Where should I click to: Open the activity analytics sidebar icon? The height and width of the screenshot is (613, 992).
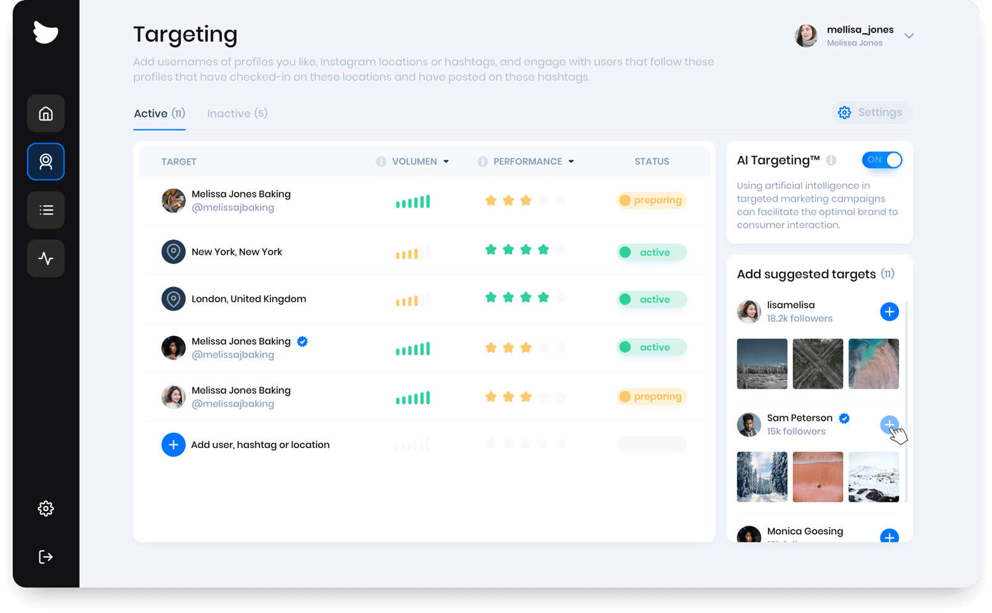tap(46, 258)
